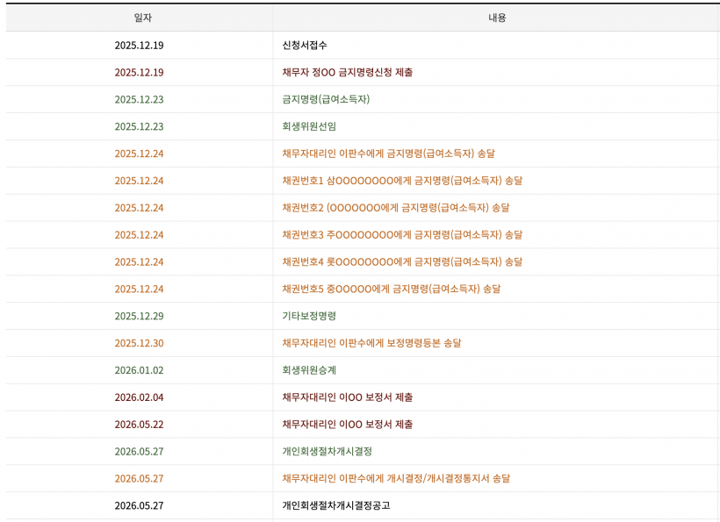Click the 일자 column header
The image size is (720, 522).
[x=142, y=18]
